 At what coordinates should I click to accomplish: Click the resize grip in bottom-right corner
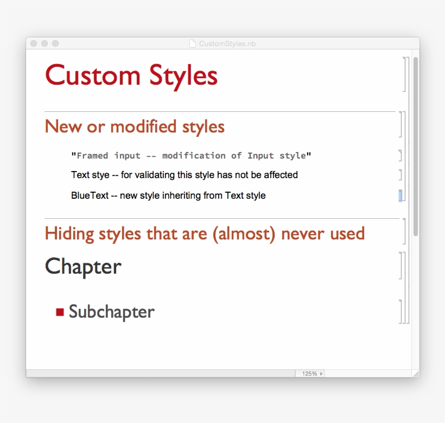click(415, 374)
